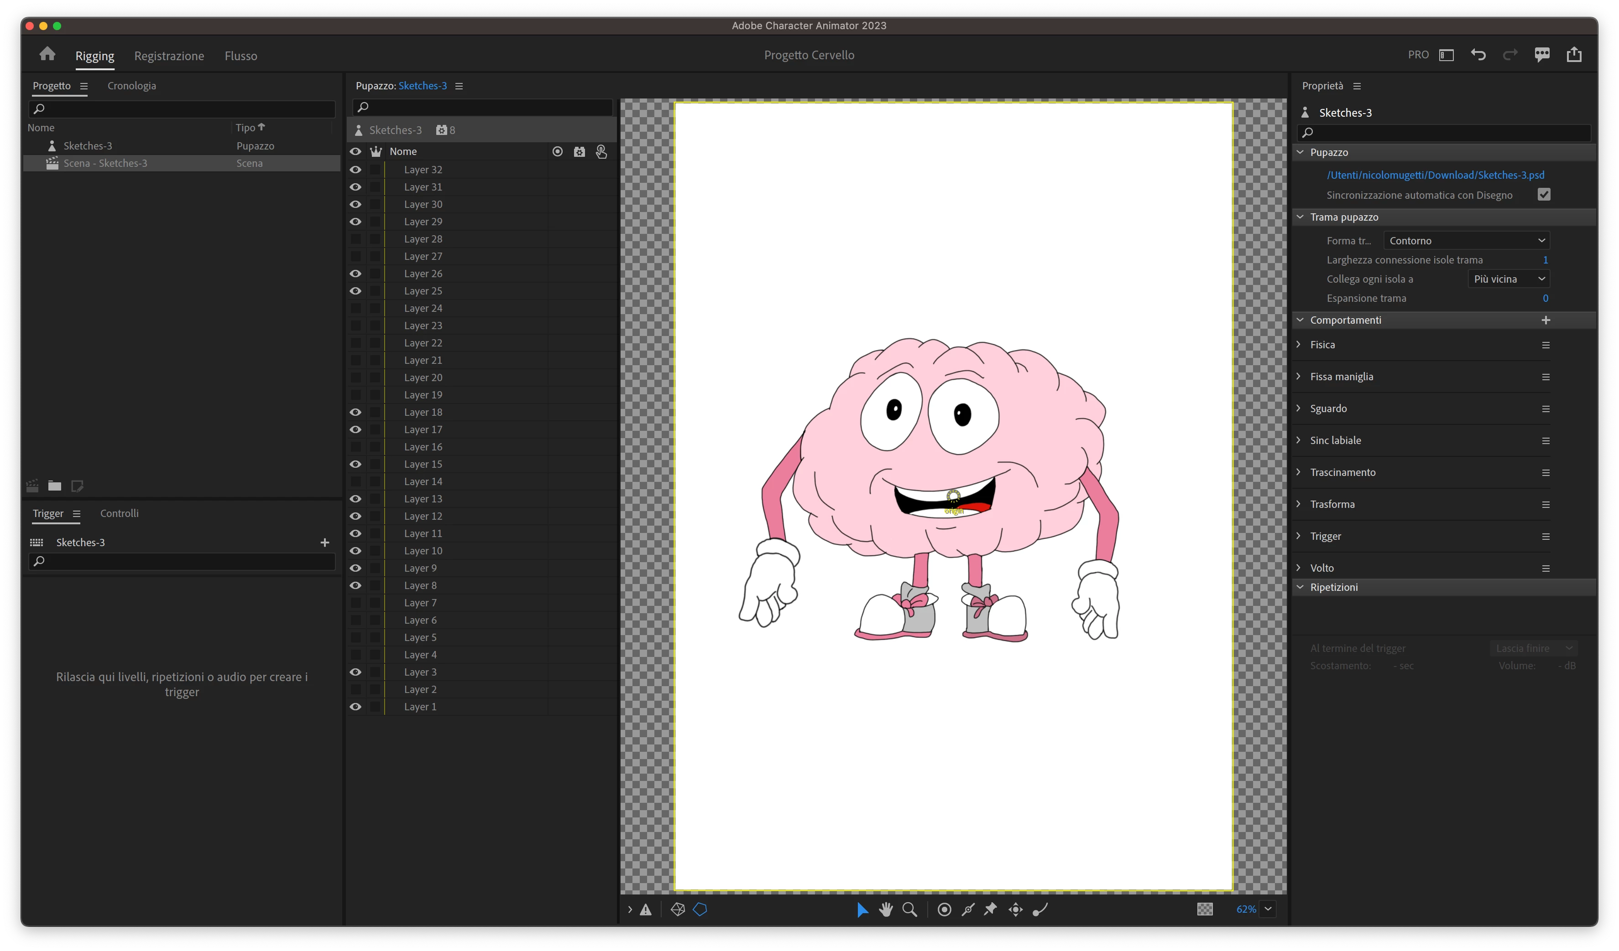This screenshot has width=1619, height=951.
Task: Uncheck Sincronizzazione automatica con Disegno checkbox
Action: 1544,194
